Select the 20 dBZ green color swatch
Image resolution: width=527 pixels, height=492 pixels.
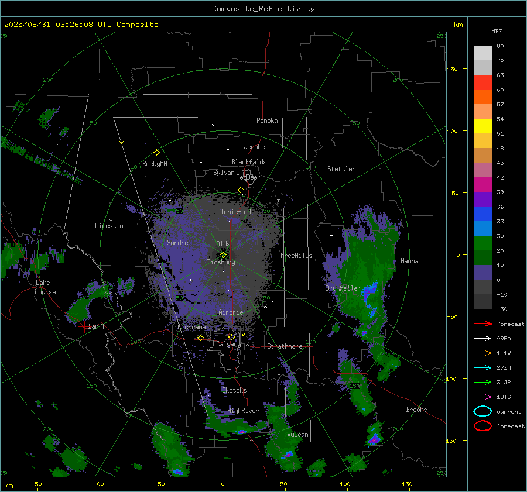coord(482,243)
